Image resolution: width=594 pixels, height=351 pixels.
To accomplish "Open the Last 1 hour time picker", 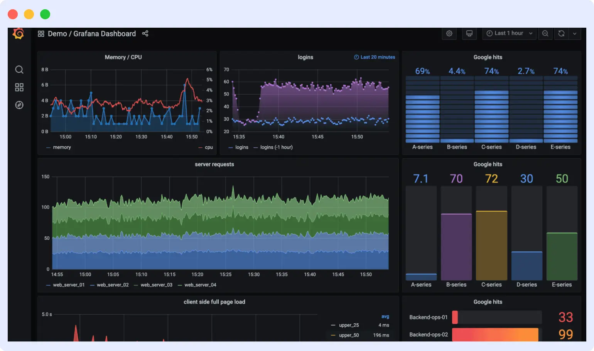I will (x=509, y=33).
